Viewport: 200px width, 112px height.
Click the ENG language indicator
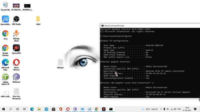coord(179,109)
